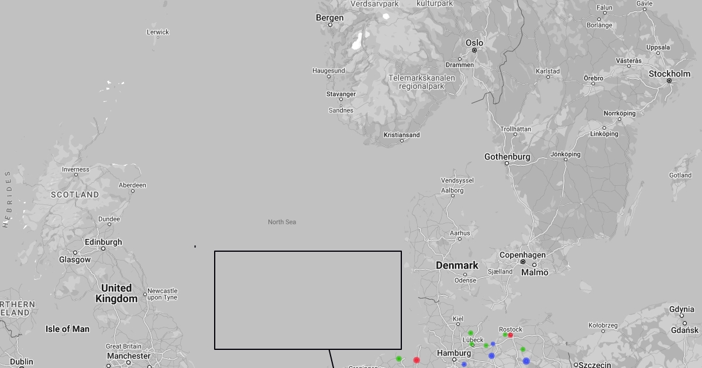Click the Gothenburg city label

click(507, 157)
